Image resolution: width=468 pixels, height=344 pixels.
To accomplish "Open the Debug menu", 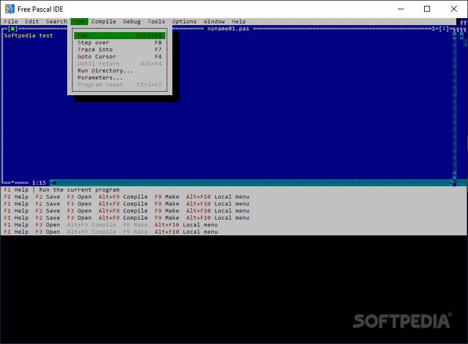I will tap(131, 22).
